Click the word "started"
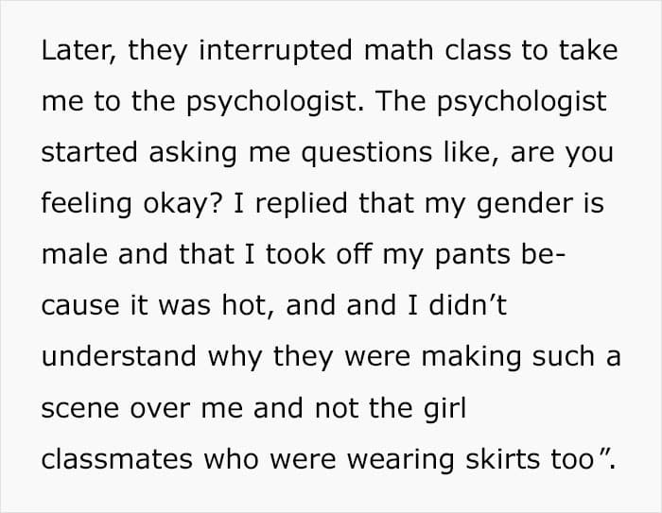This screenshot has width=662, height=513. pyautogui.click(x=89, y=152)
